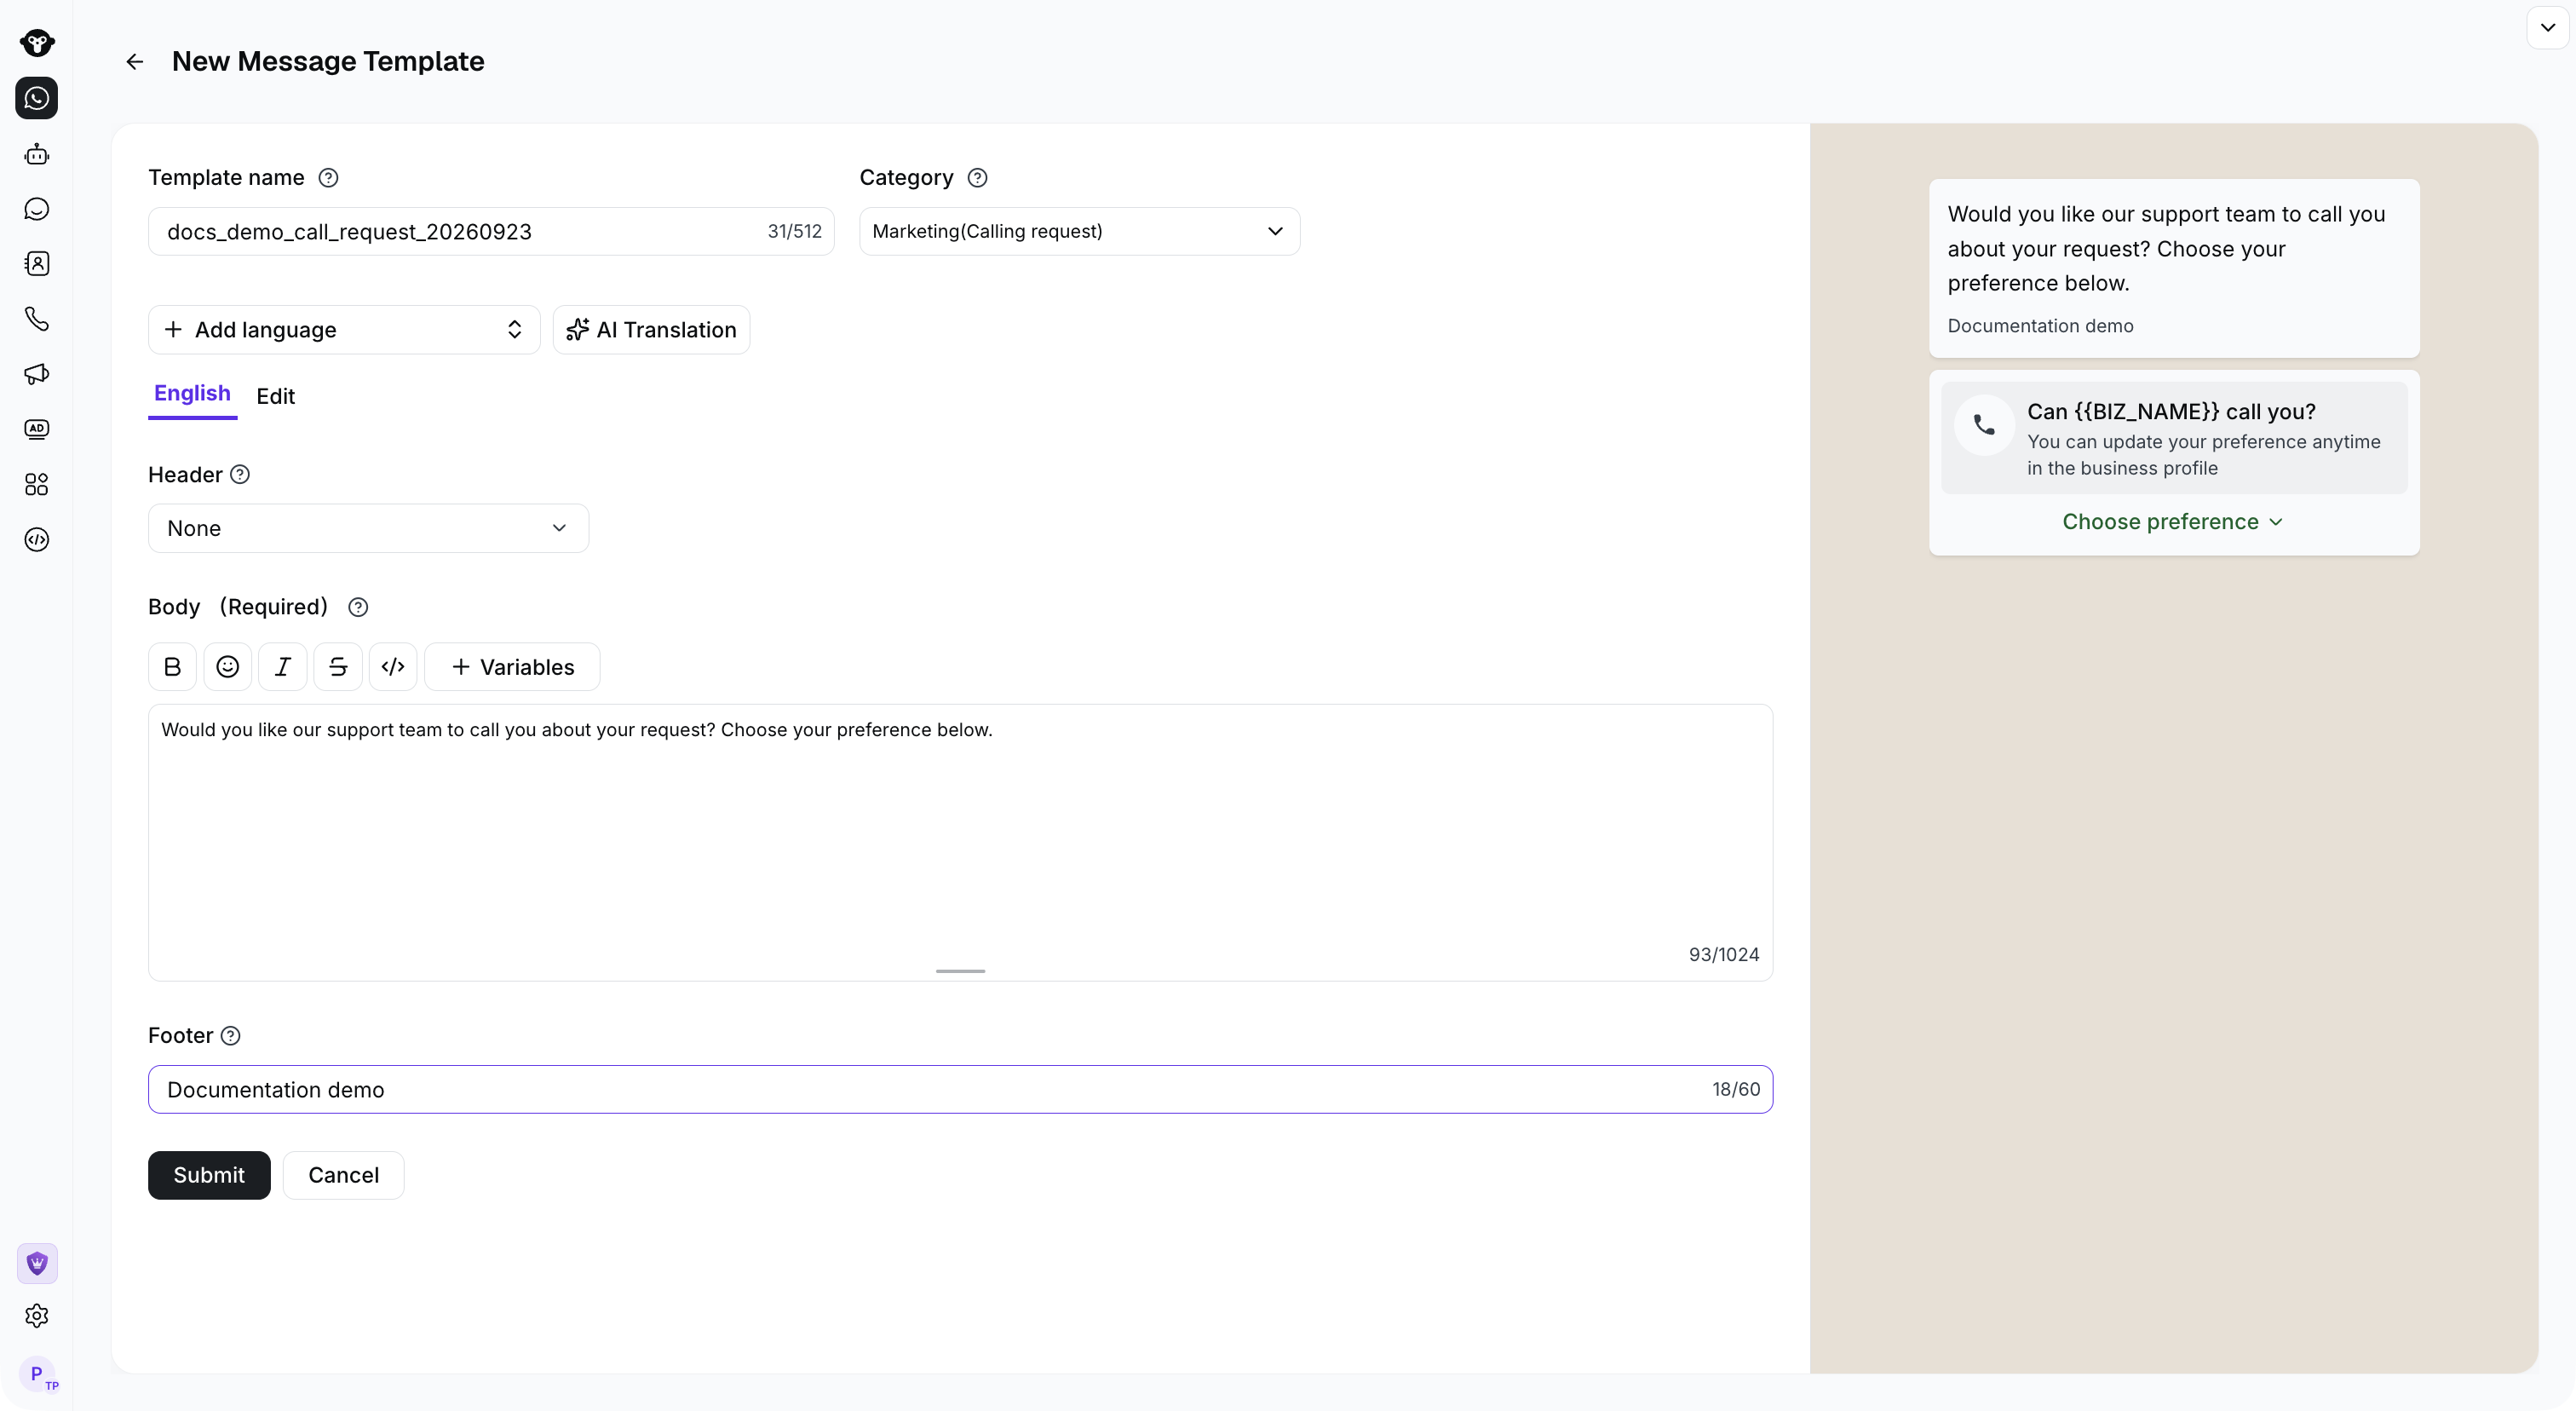The width and height of the screenshot is (2576, 1411).
Task: Open the profile avatar P
Action: pos(37,1374)
